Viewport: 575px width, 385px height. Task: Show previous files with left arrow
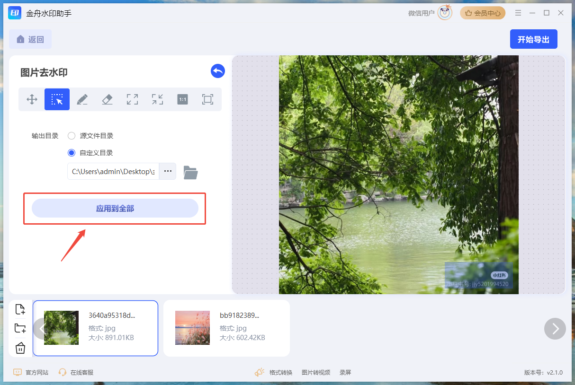click(x=42, y=329)
